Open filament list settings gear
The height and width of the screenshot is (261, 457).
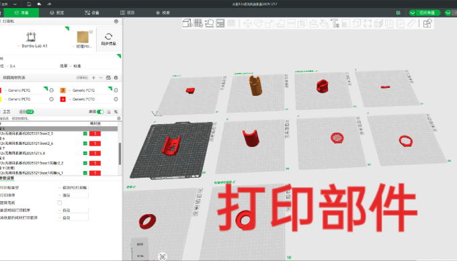[116, 78]
